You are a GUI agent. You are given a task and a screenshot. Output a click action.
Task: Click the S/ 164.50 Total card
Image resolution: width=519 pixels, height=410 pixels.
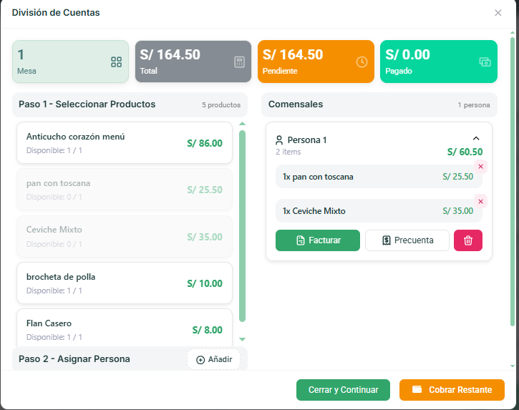click(193, 62)
